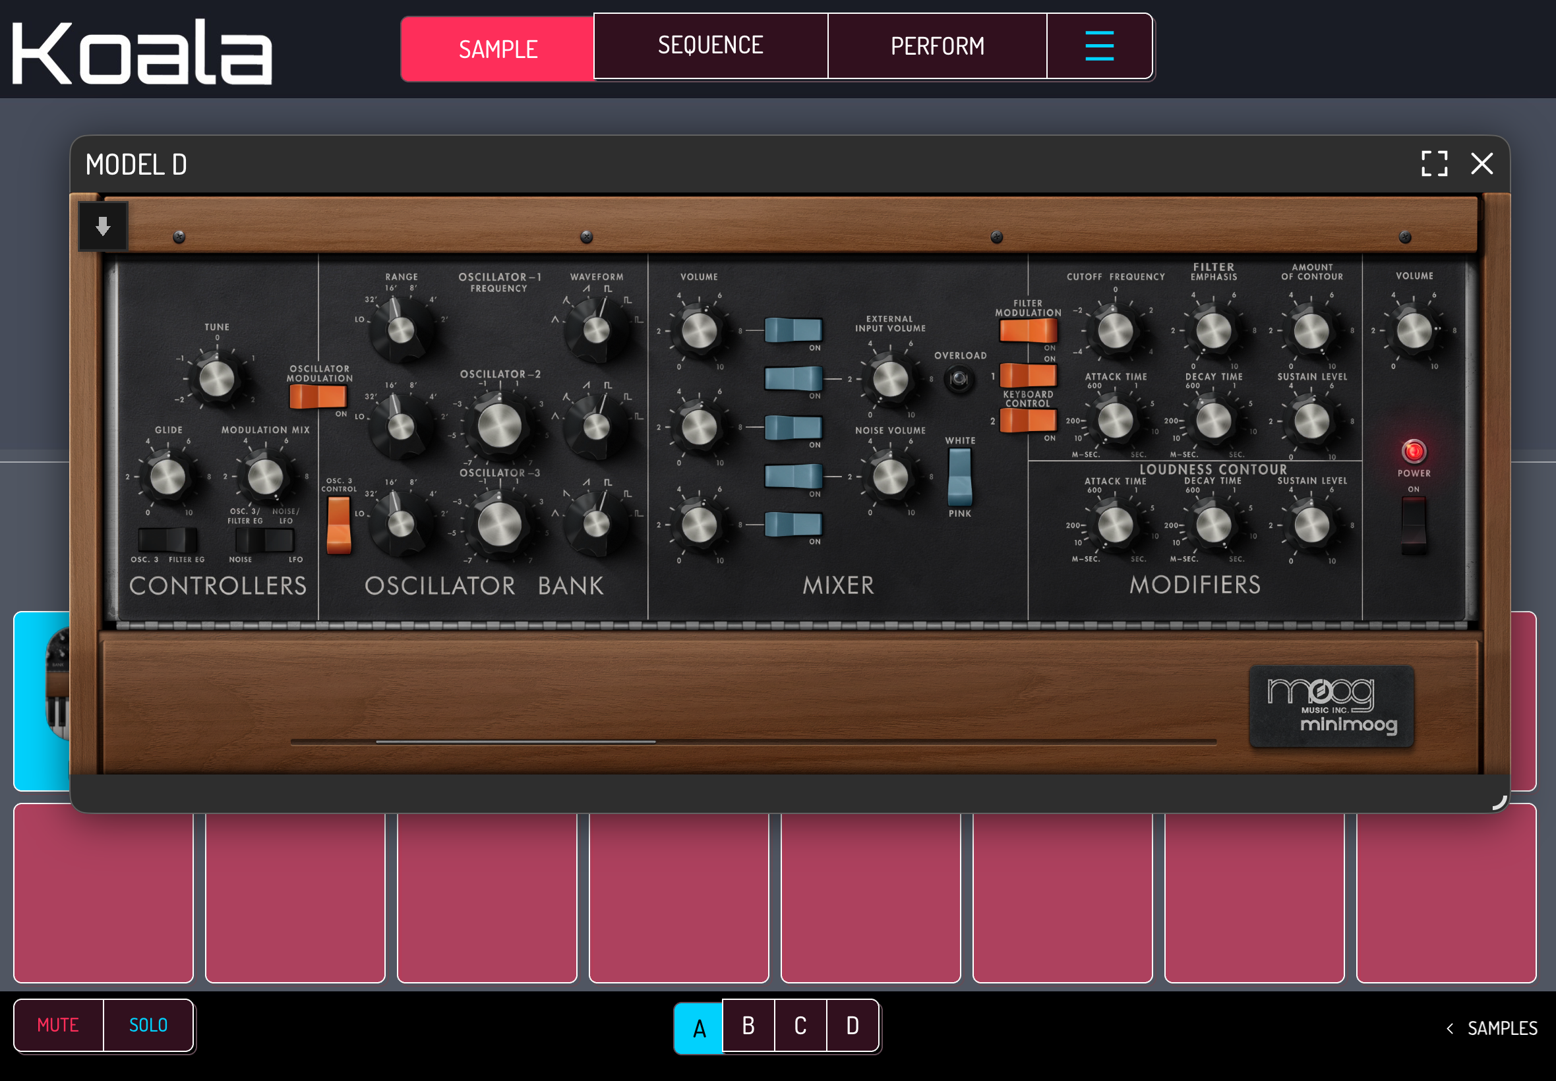Click the Amount of Contour knob
1556x1081 pixels.
(x=1311, y=330)
